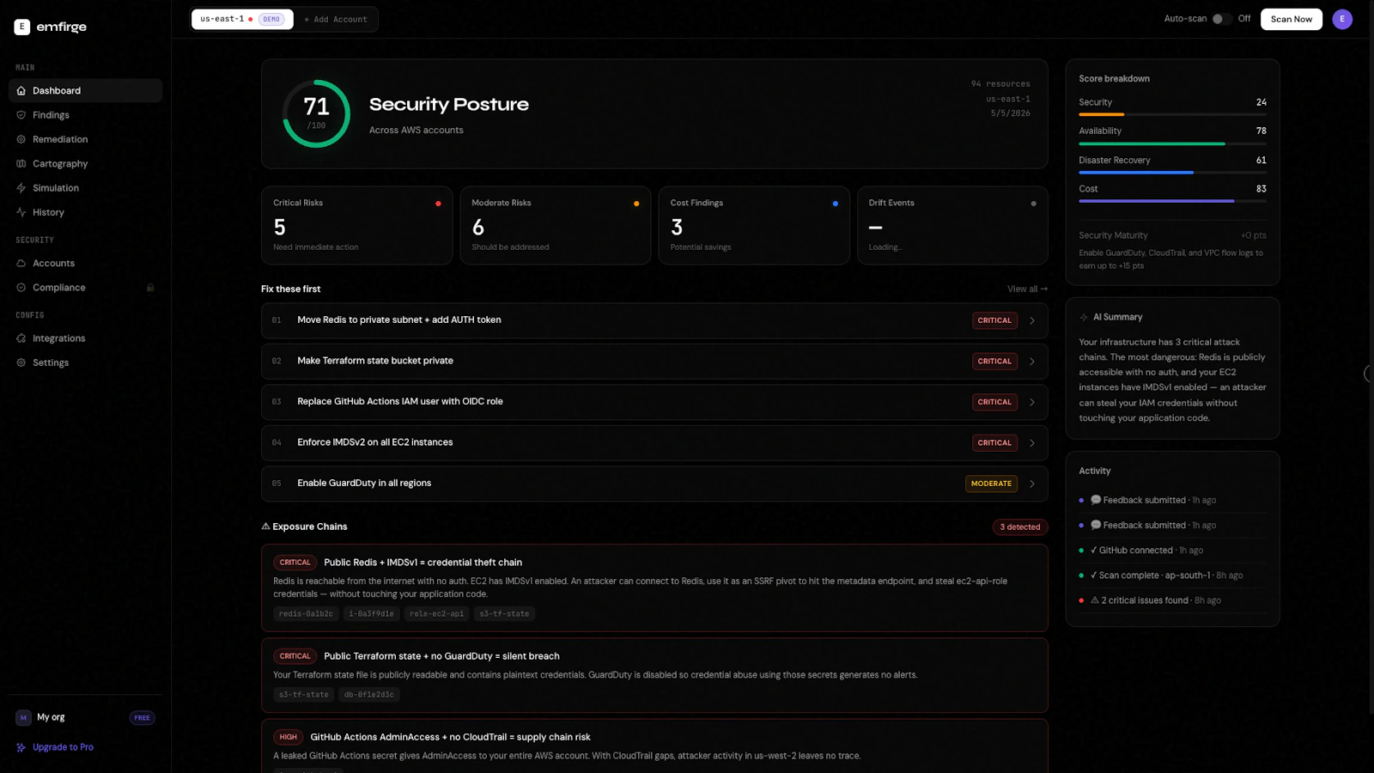Click the i-0a3f9d1e resource tag
This screenshot has width=1374, height=773.
371,614
